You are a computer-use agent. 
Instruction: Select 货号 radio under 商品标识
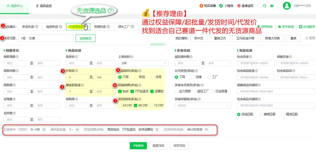pyautogui.click(x=153, y=77)
